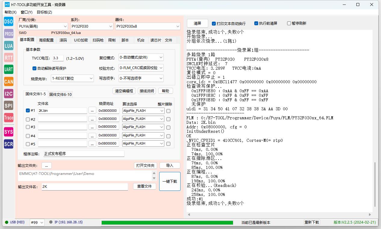The height and width of the screenshot is (229, 381).
Task: Click the 一键下载 button
Action: pos(170,182)
